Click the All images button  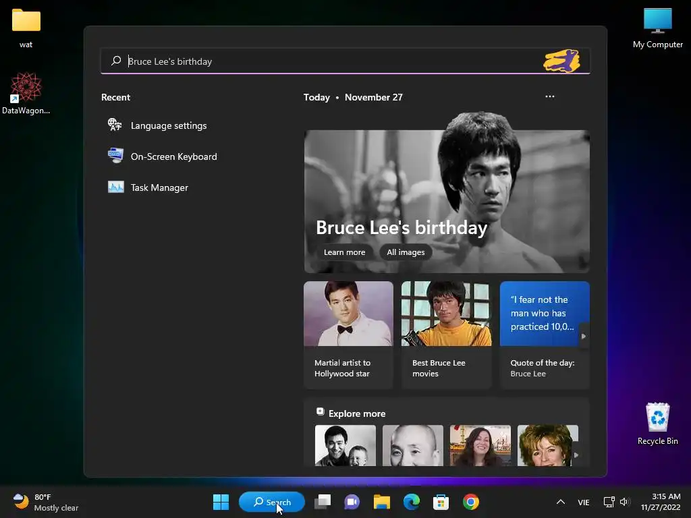point(406,252)
